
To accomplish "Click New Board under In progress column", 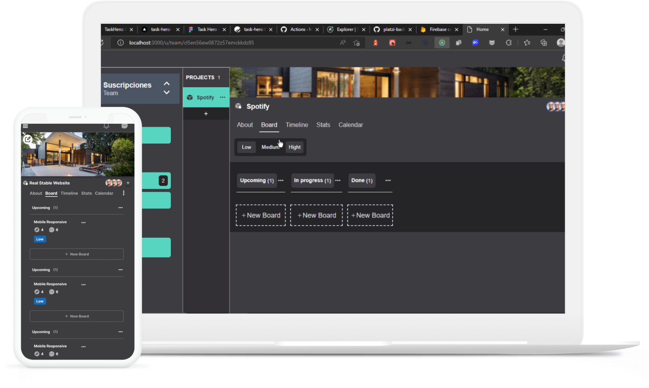I will (317, 215).
